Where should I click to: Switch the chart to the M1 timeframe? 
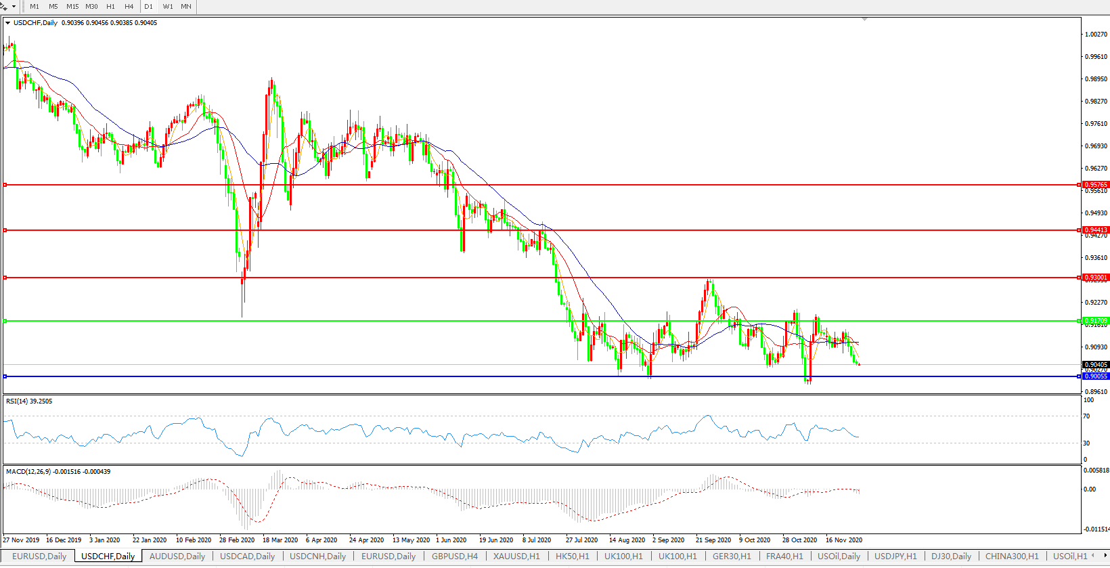click(35, 7)
